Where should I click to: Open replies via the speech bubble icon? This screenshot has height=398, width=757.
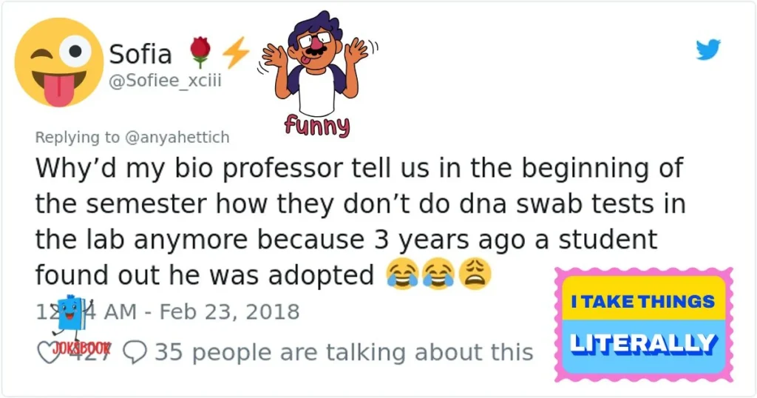coord(134,352)
